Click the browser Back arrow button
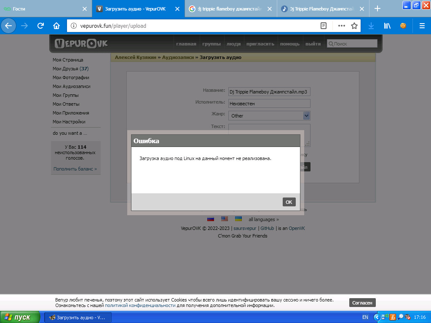Image resolution: width=431 pixels, height=323 pixels. (x=8, y=26)
